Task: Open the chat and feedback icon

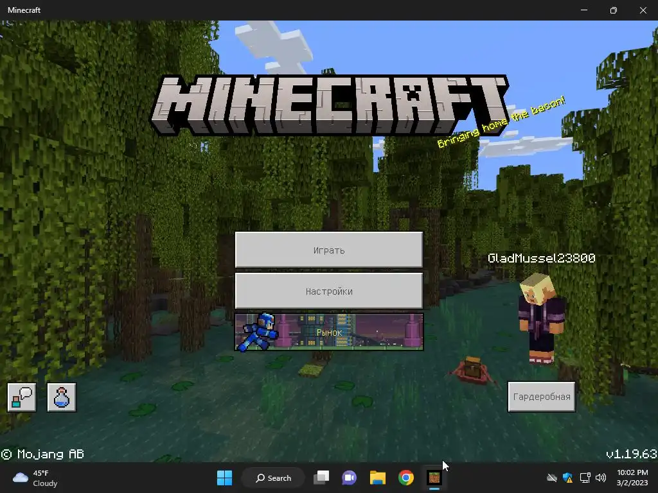Action: 22,397
